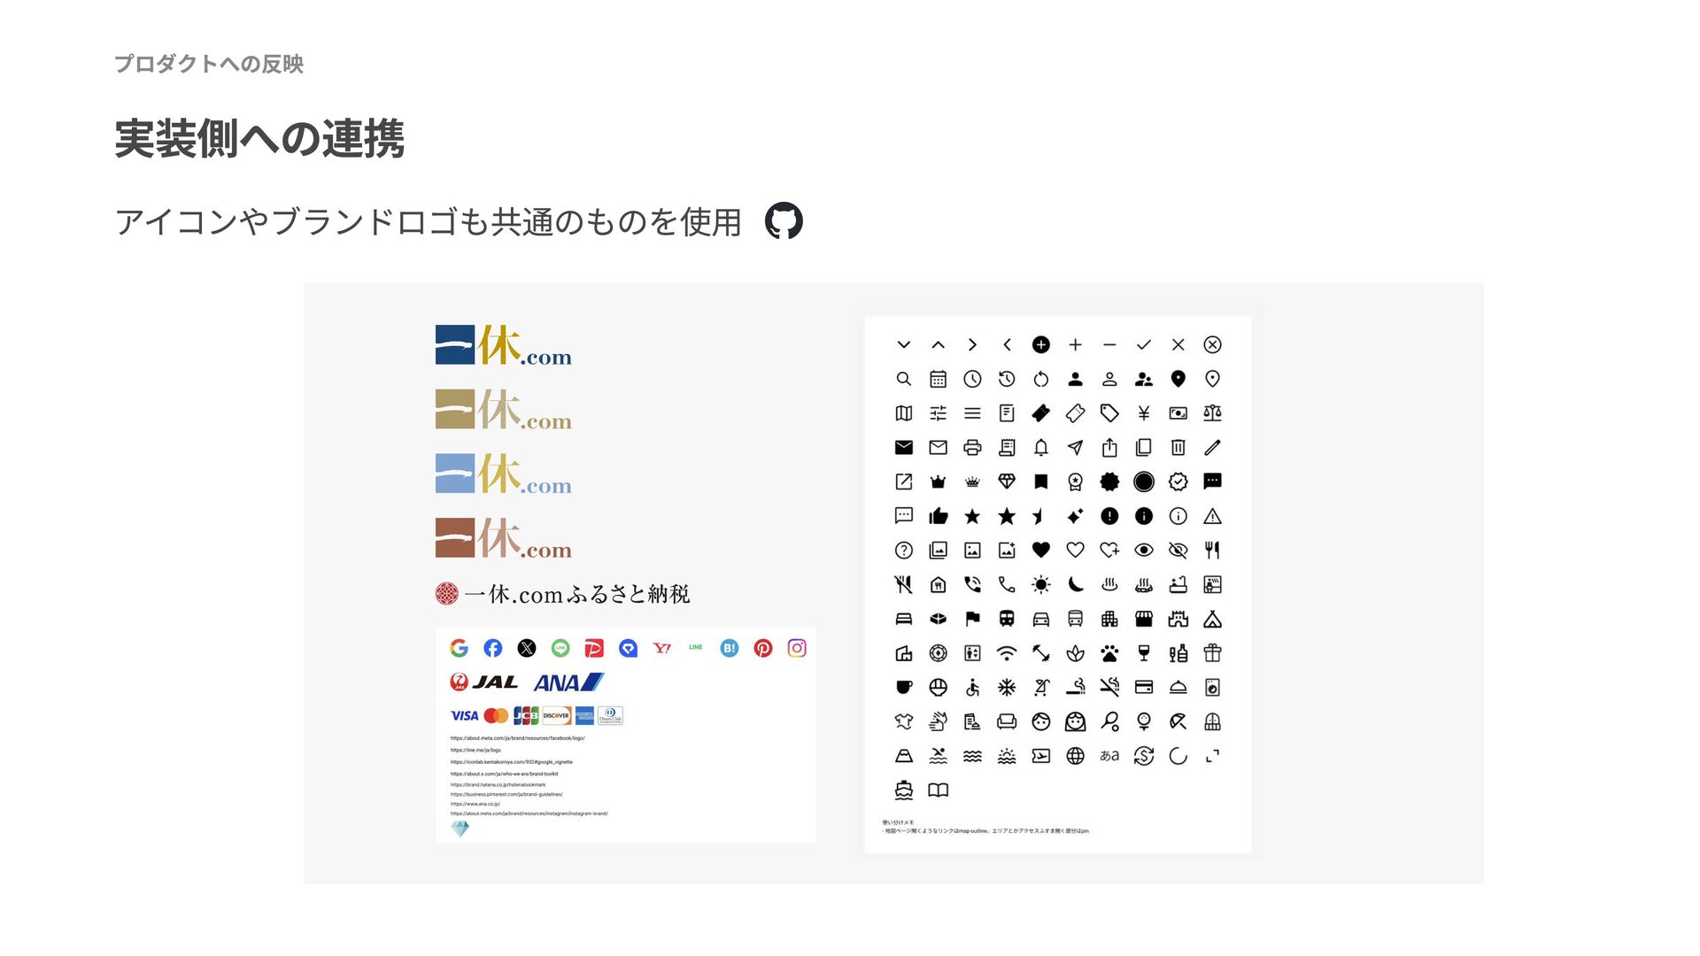Click the circled X close icon
Screen dimensions: 1700x956
click(x=1213, y=345)
